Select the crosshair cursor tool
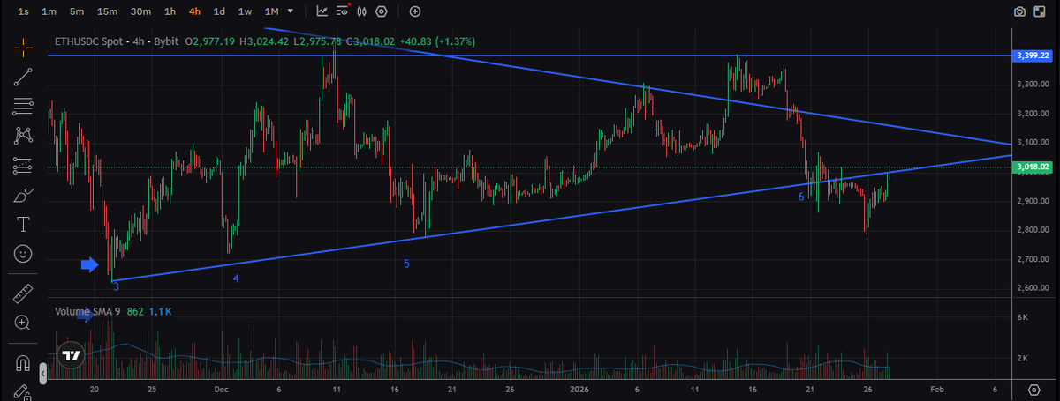This screenshot has height=401, width=1060. point(24,46)
